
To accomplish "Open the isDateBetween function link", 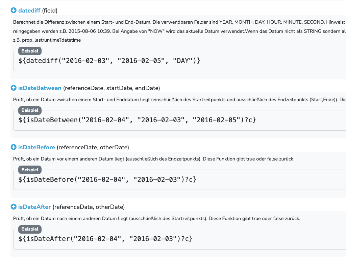I will tap(40, 88).
